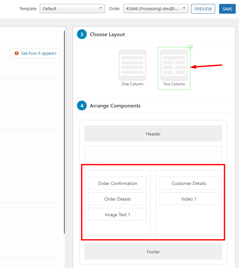This screenshot has height=268, width=239.
Task: Select the Image Text 1 component
Action: point(117,215)
